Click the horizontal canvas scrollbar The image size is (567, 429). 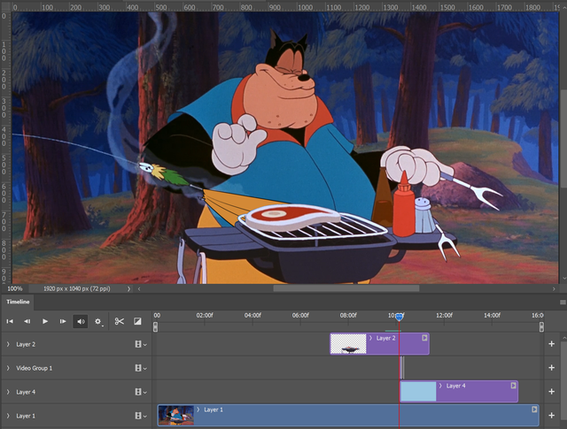tap(346, 288)
